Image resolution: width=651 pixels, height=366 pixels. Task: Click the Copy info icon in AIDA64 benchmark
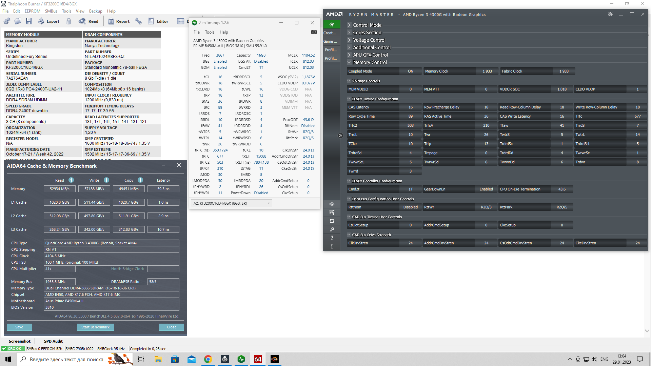click(140, 180)
